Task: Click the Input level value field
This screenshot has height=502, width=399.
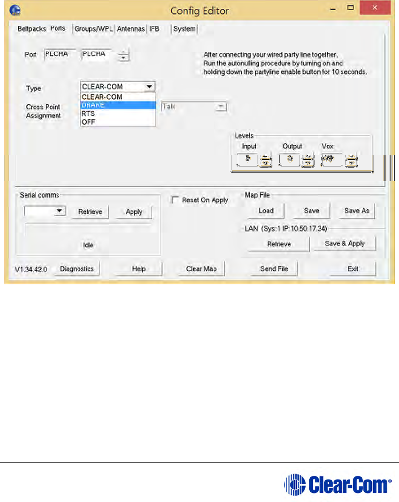Action: 247,159
